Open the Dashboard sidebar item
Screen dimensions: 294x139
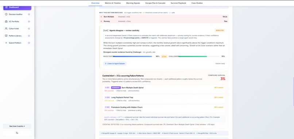click(17, 8)
